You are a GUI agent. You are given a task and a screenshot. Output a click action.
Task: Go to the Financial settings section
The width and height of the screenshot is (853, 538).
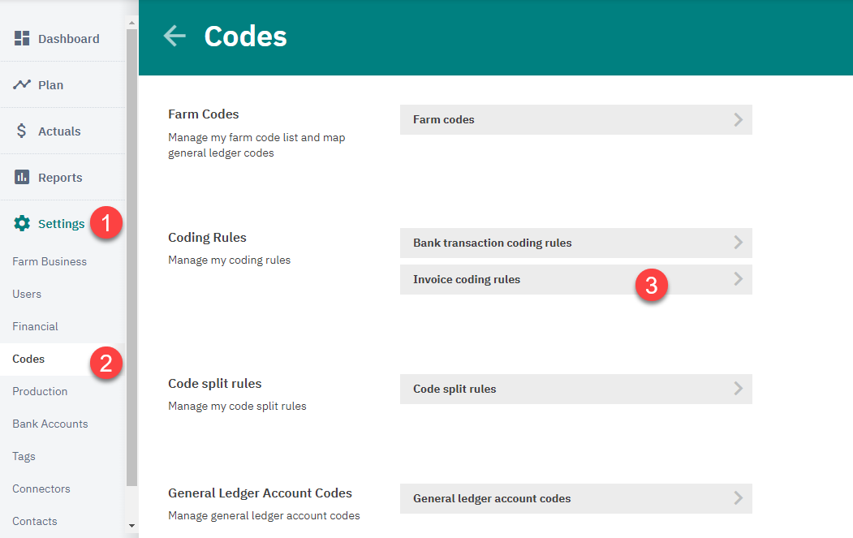click(x=35, y=326)
